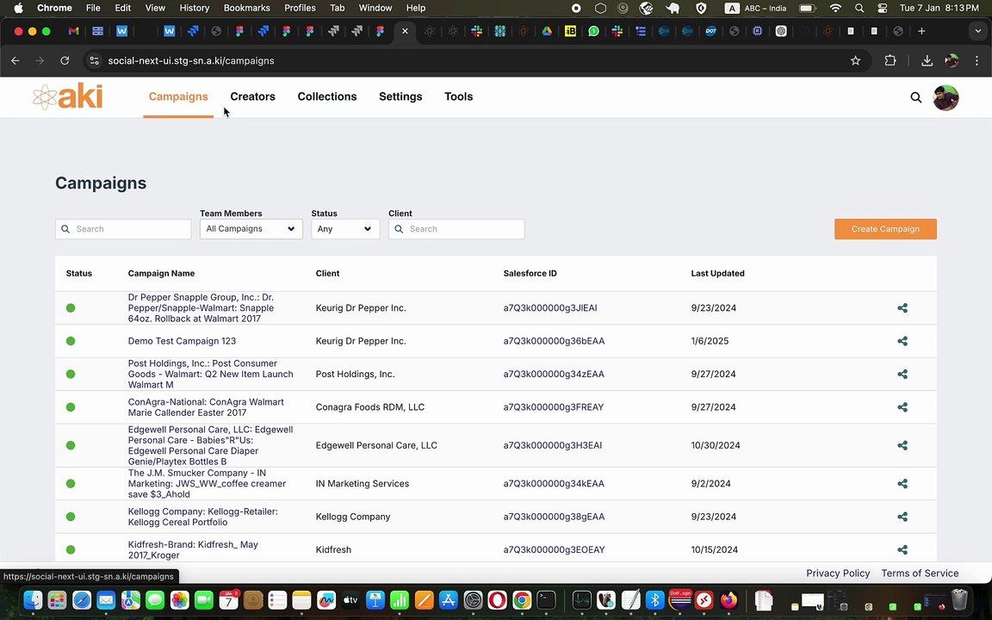Bookmark this page with the star icon

(855, 61)
